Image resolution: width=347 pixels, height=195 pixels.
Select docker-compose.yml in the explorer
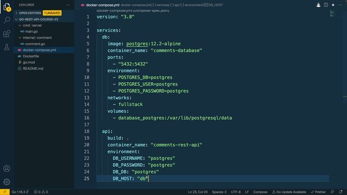[x=40, y=50]
